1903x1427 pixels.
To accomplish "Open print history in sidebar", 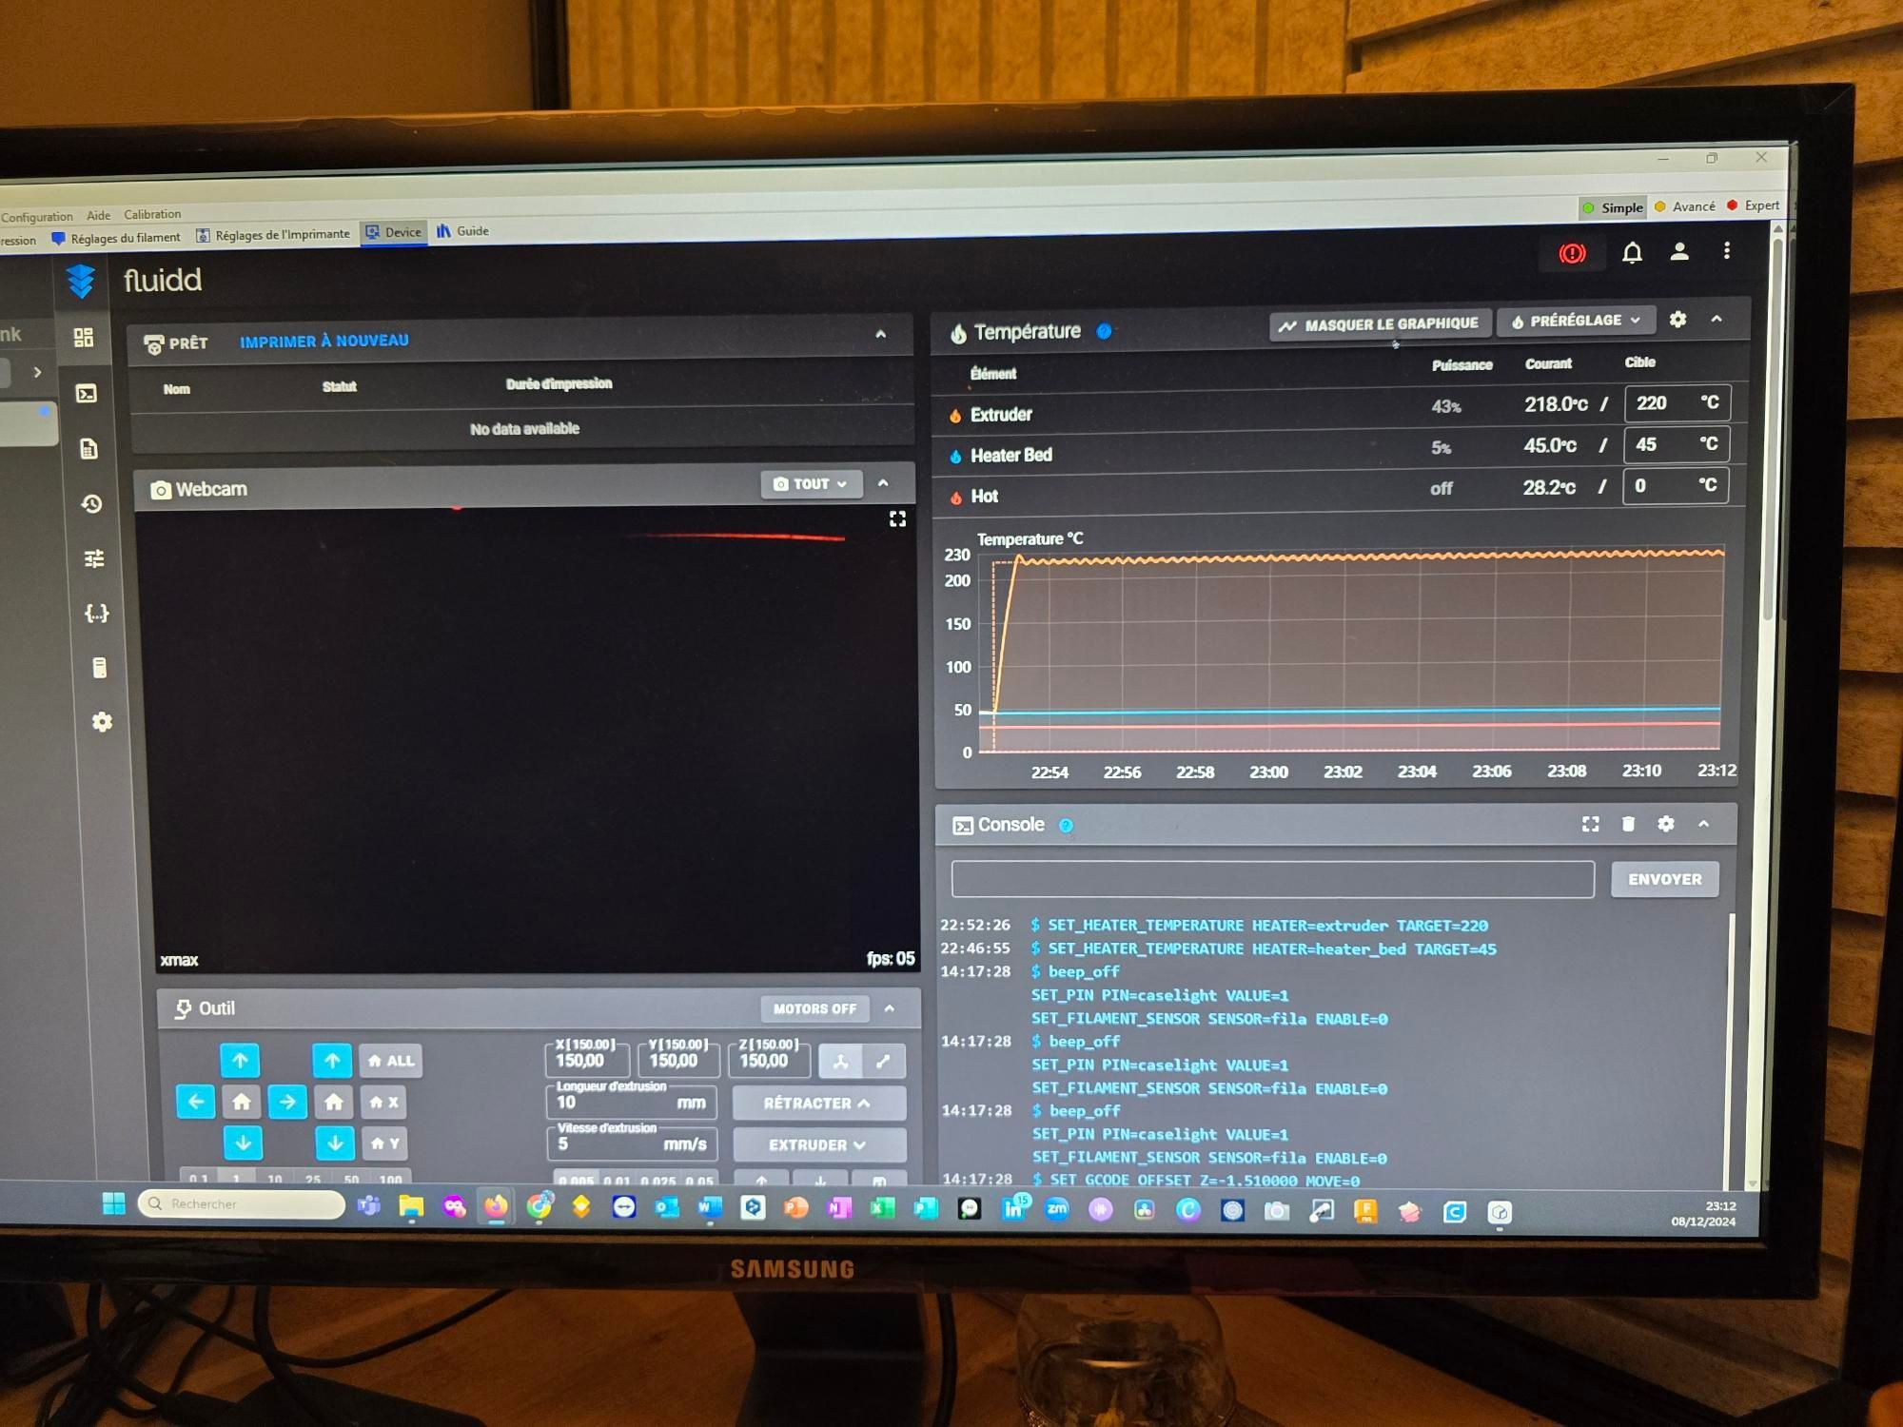I will [x=91, y=503].
